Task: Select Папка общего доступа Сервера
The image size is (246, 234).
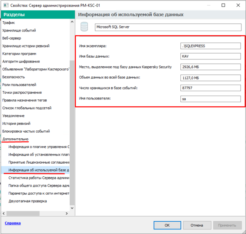Action: [39, 185]
